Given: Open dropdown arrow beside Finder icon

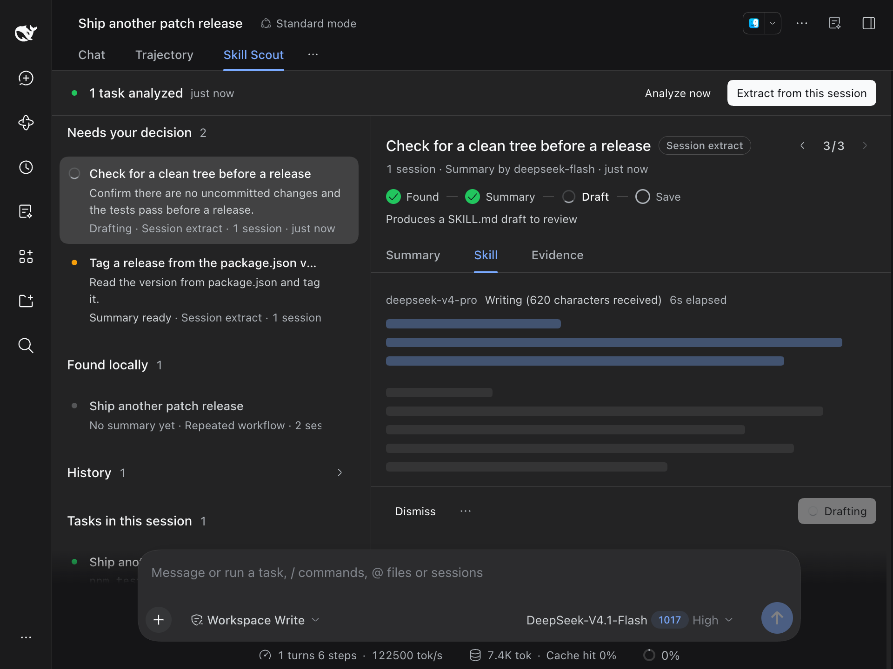Looking at the screenshot, I should [773, 23].
